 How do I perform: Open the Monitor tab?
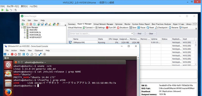(128, 24)
